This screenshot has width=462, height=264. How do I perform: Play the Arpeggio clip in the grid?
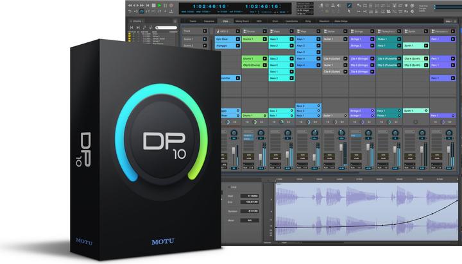pos(238,45)
